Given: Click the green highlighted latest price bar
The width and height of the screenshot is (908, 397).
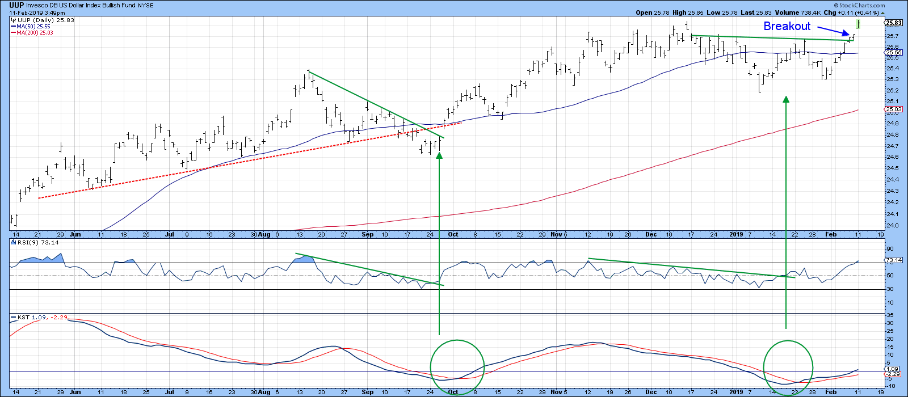Looking at the screenshot, I should click(858, 23).
